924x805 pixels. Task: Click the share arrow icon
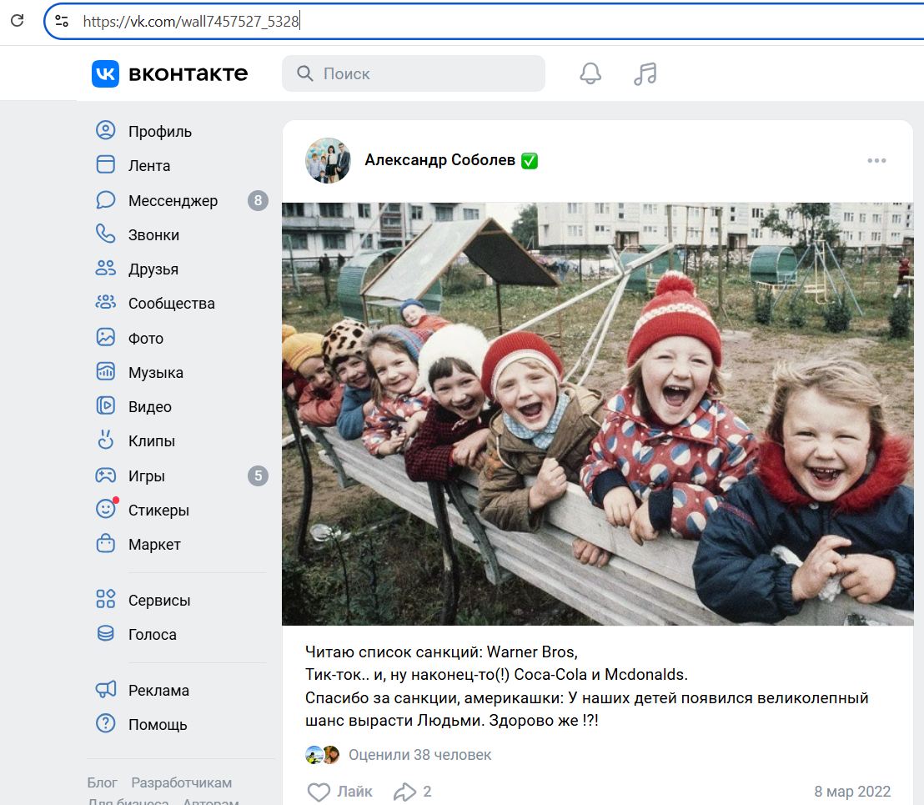(404, 791)
